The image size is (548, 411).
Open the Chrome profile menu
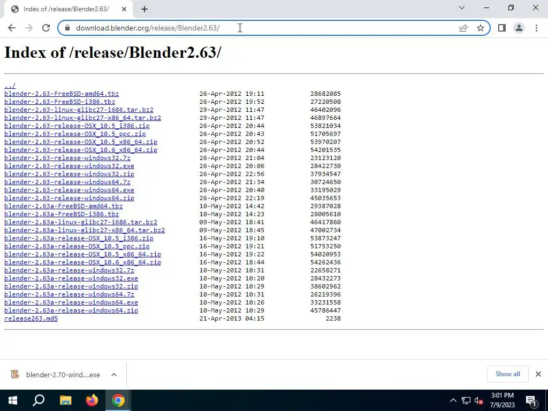(519, 28)
